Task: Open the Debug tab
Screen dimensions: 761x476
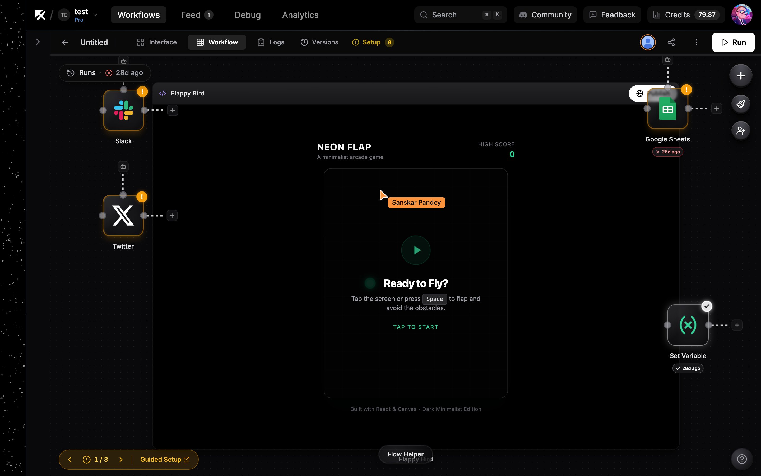Action: [x=248, y=15]
